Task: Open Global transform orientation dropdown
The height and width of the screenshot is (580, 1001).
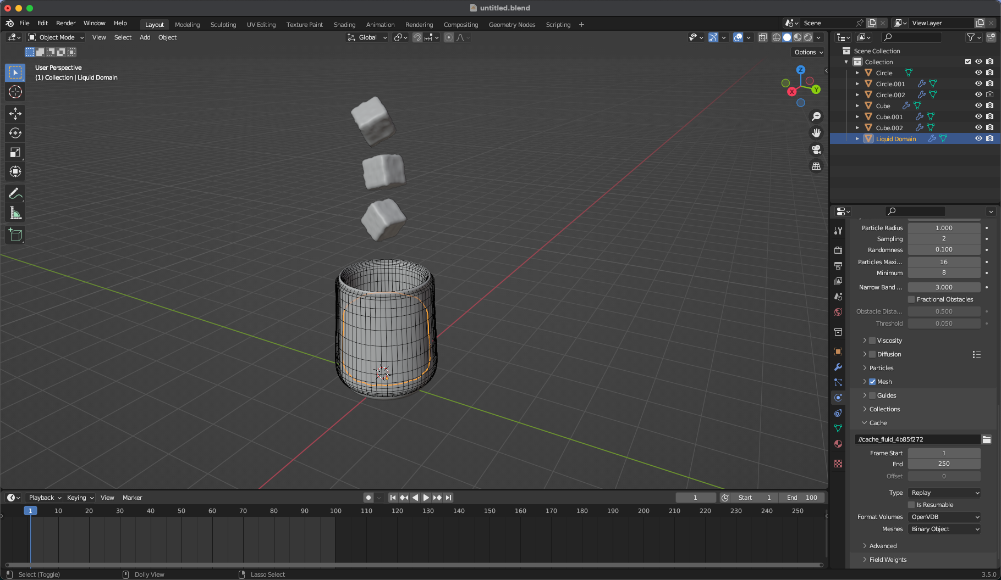Action: click(x=367, y=37)
